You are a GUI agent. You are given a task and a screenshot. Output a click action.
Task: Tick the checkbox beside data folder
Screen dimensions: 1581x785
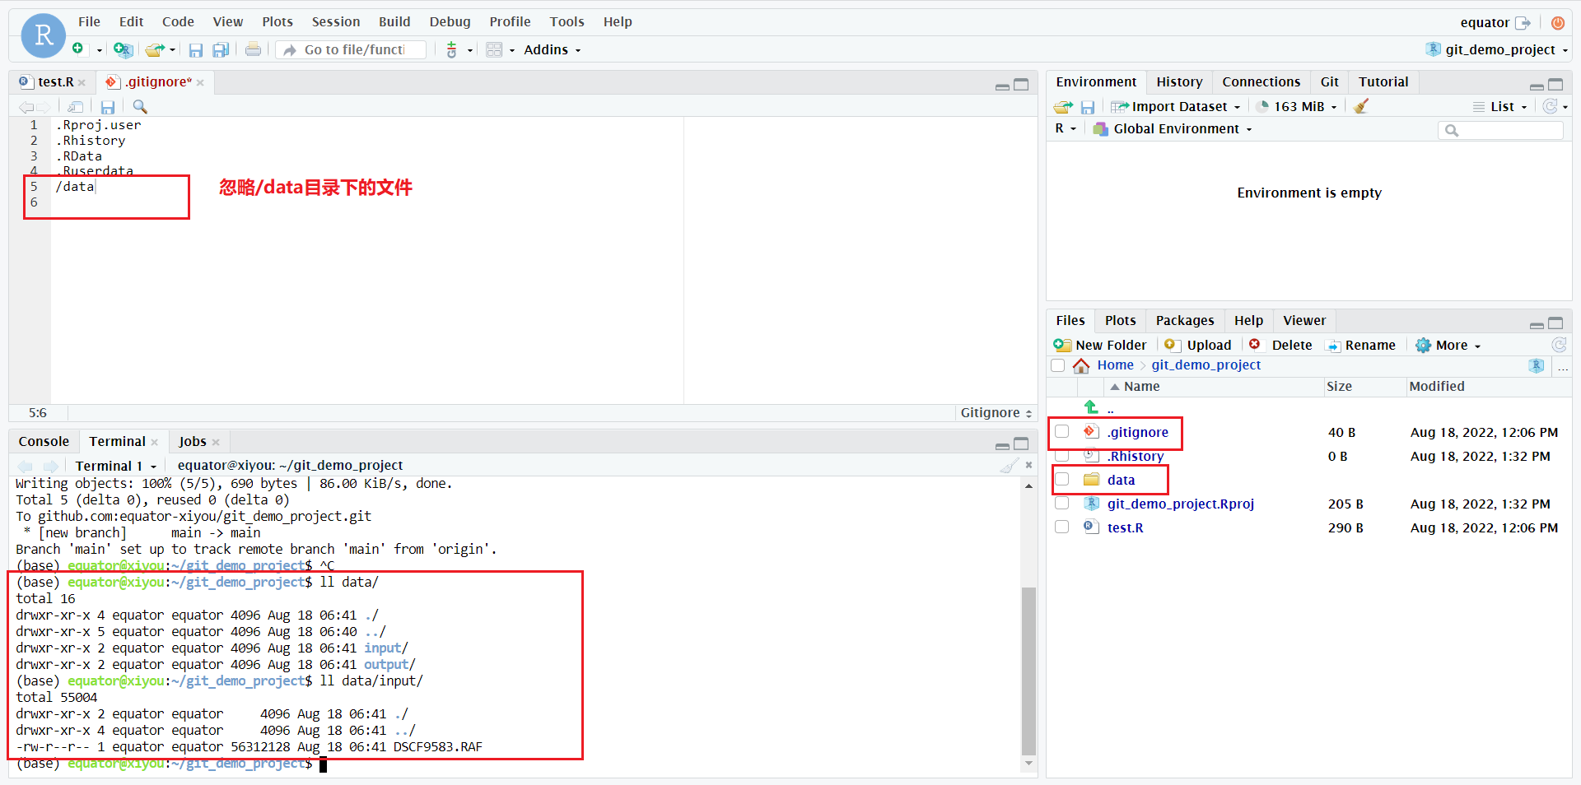1062,480
